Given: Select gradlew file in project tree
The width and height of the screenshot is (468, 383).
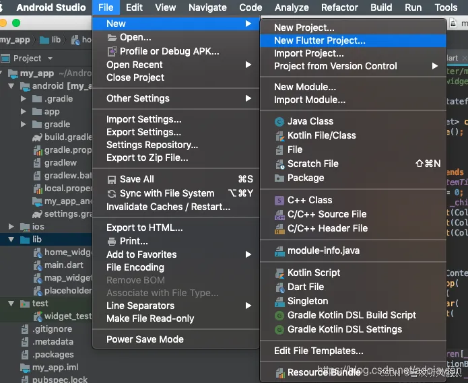Looking at the screenshot, I should 61,163.
